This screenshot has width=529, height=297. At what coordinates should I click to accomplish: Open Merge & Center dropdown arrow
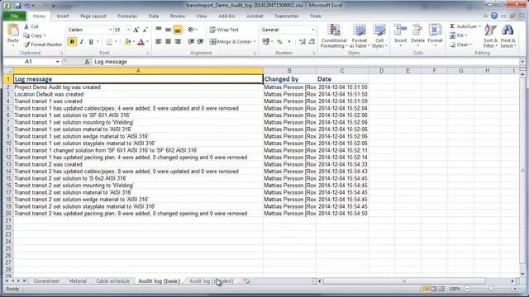click(254, 42)
